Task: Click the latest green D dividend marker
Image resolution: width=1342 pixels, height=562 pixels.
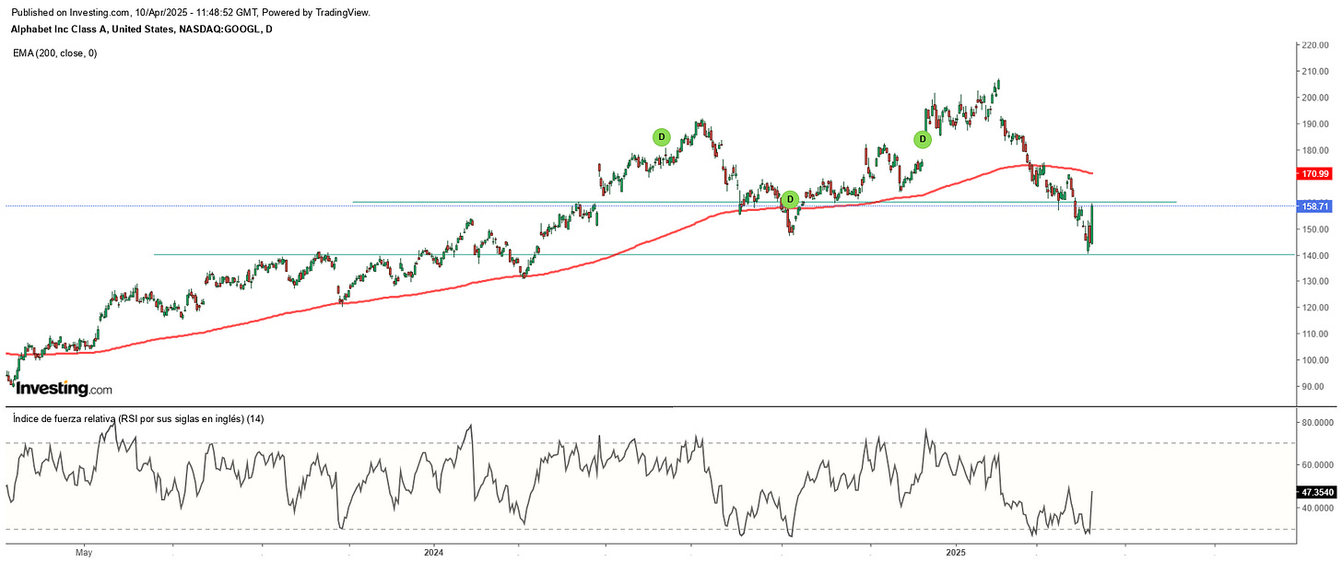Action: pos(922,139)
